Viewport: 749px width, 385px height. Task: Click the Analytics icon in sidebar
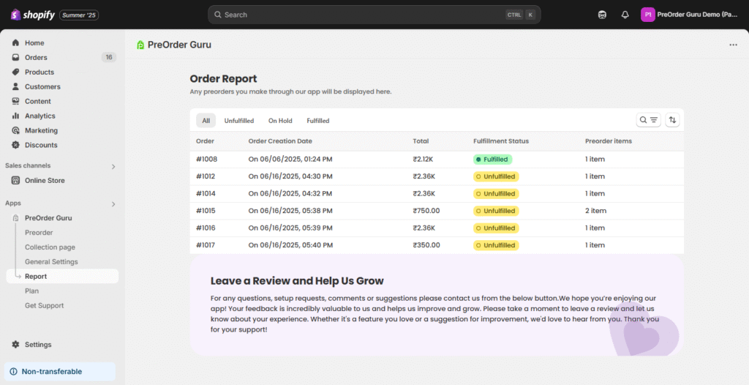[15, 116]
